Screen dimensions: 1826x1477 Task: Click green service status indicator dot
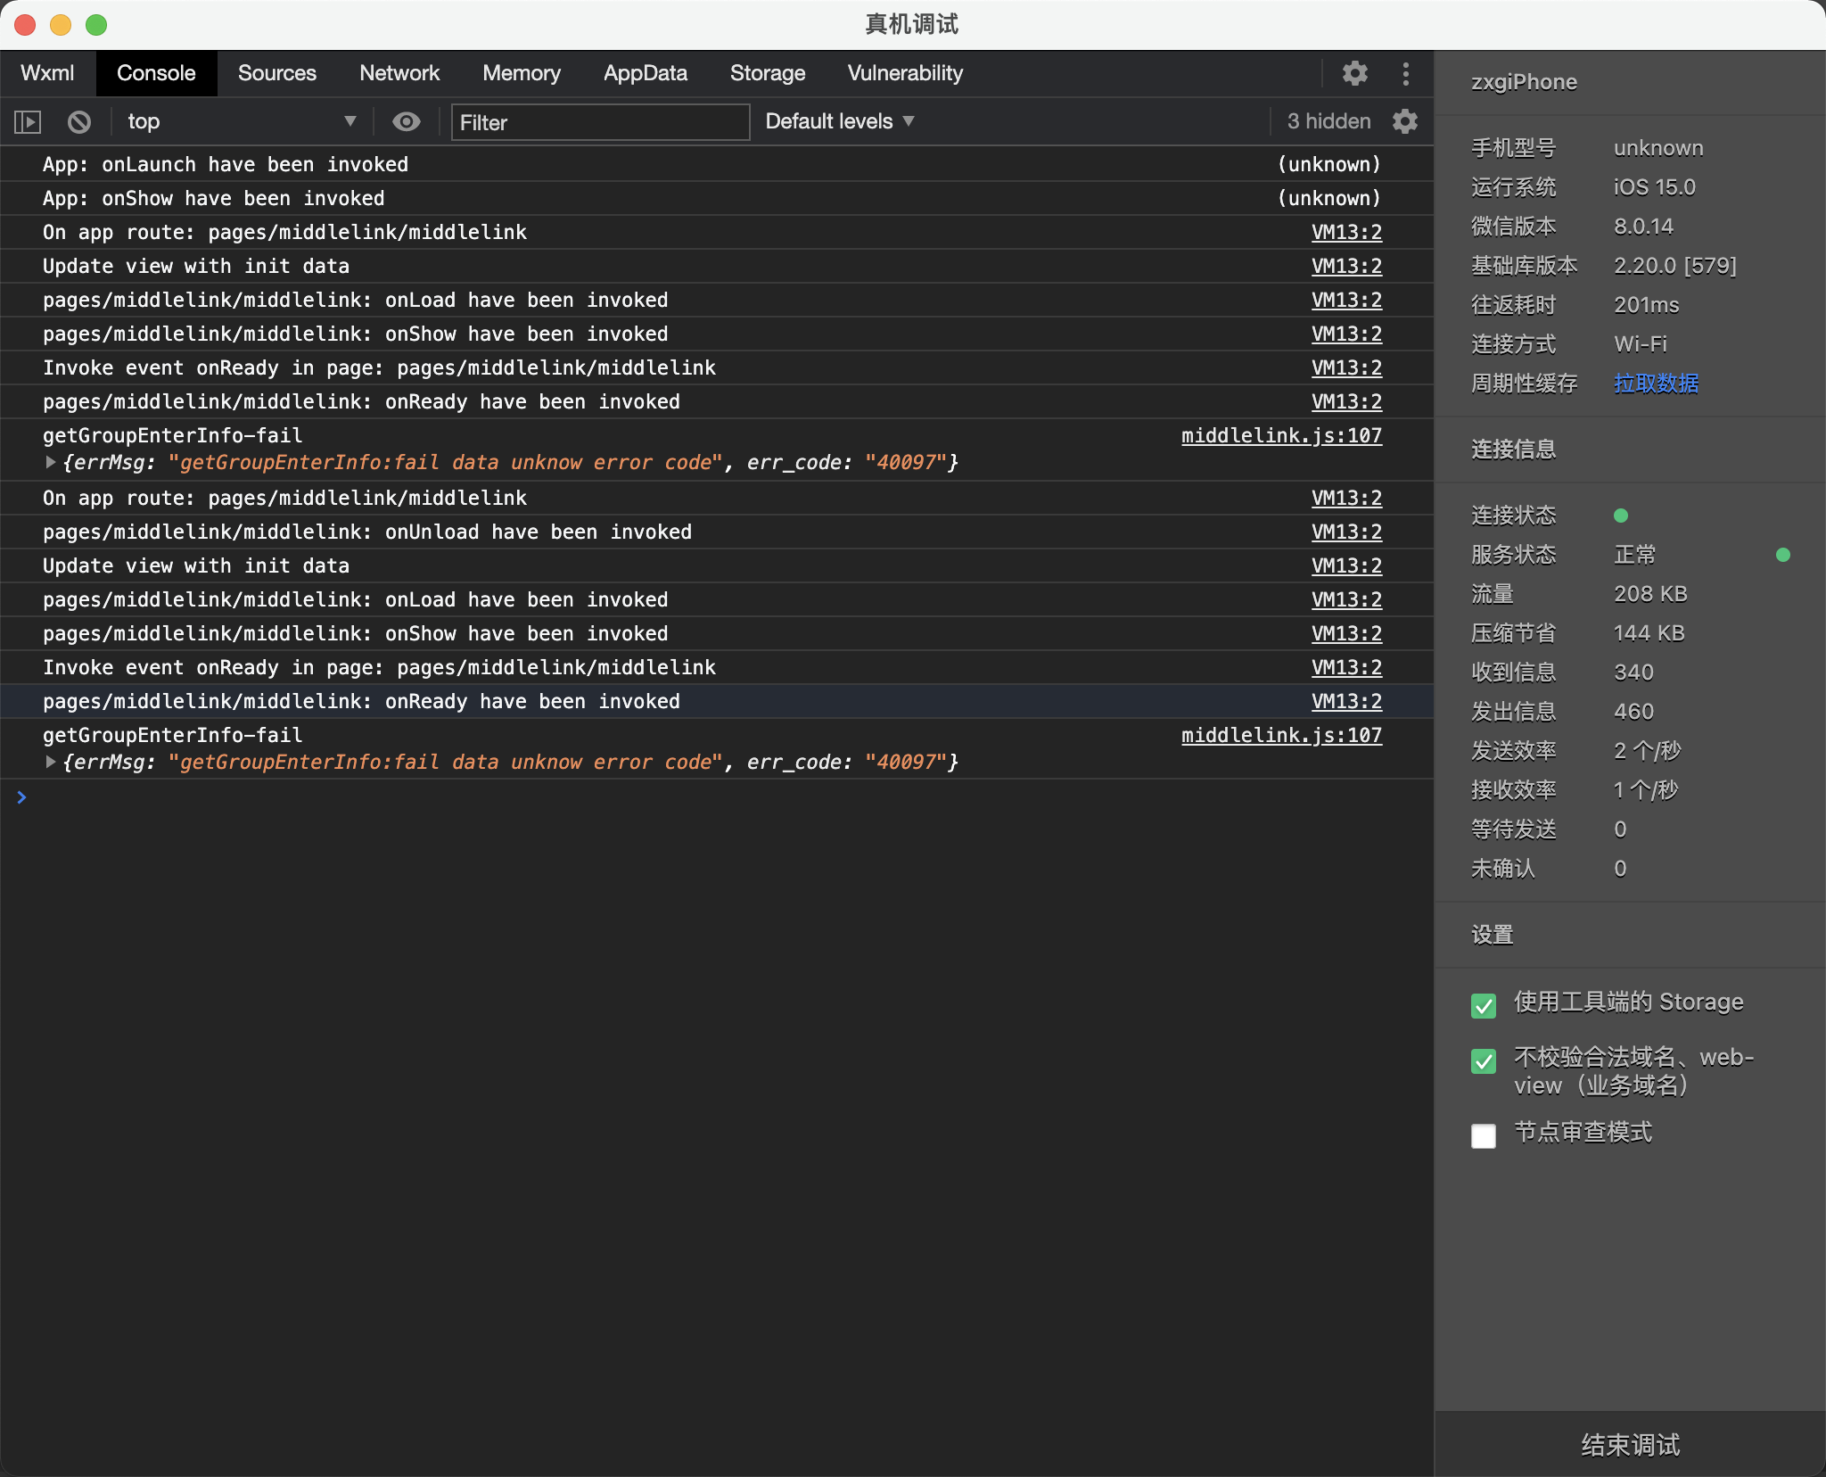[1782, 555]
